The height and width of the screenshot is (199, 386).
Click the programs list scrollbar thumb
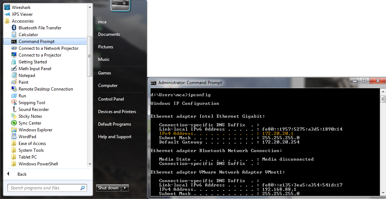point(90,56)
